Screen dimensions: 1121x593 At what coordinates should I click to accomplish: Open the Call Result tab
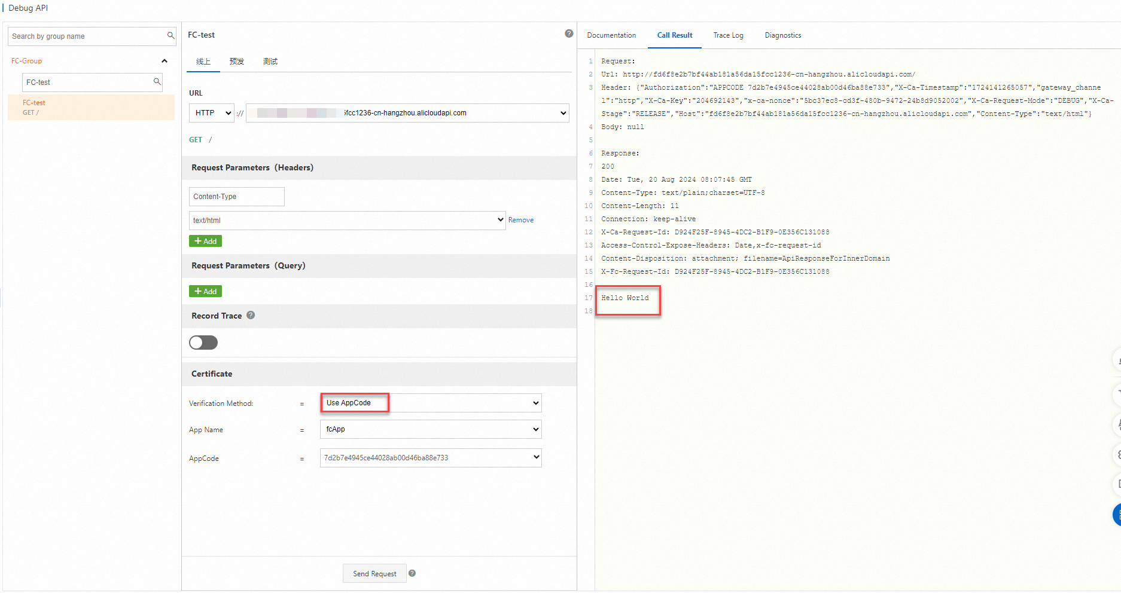pos(675,35)
